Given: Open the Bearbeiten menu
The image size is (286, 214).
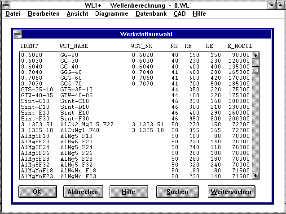Looking at the screenshot, I should click(44, 14).
